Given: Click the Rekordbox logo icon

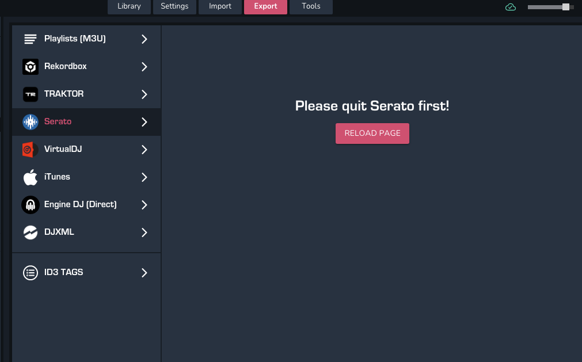Looking at the screenshot, I should (30, 67).
